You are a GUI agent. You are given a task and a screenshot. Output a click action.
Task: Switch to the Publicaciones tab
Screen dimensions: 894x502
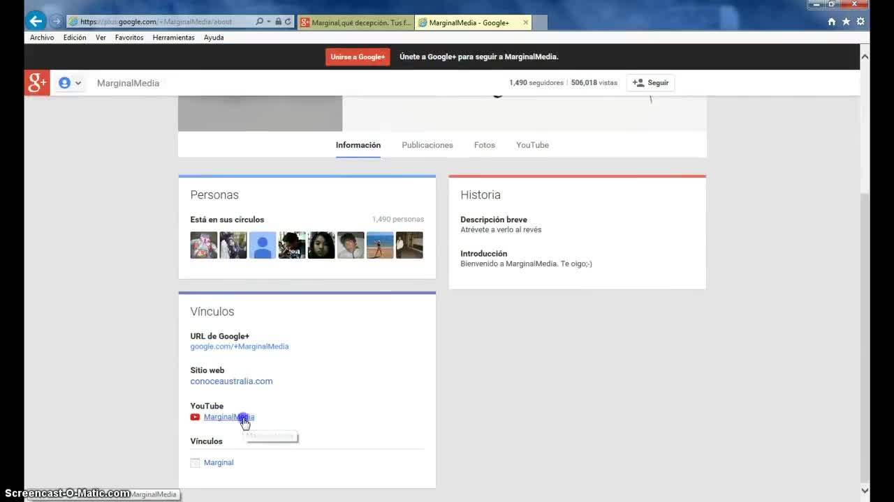tap(427, 145)
